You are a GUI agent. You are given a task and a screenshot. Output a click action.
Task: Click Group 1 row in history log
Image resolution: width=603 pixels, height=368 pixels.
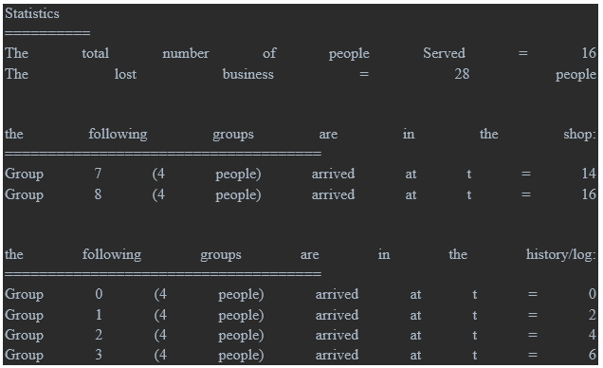click(x=301, y=315)
